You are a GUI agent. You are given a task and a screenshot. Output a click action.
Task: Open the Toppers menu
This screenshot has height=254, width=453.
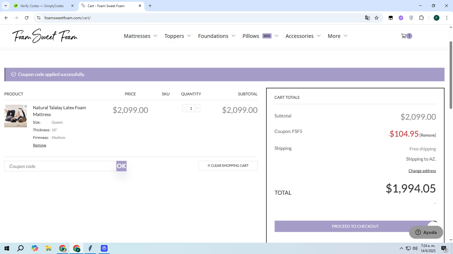pyautogui.click(x=174, y=36)
